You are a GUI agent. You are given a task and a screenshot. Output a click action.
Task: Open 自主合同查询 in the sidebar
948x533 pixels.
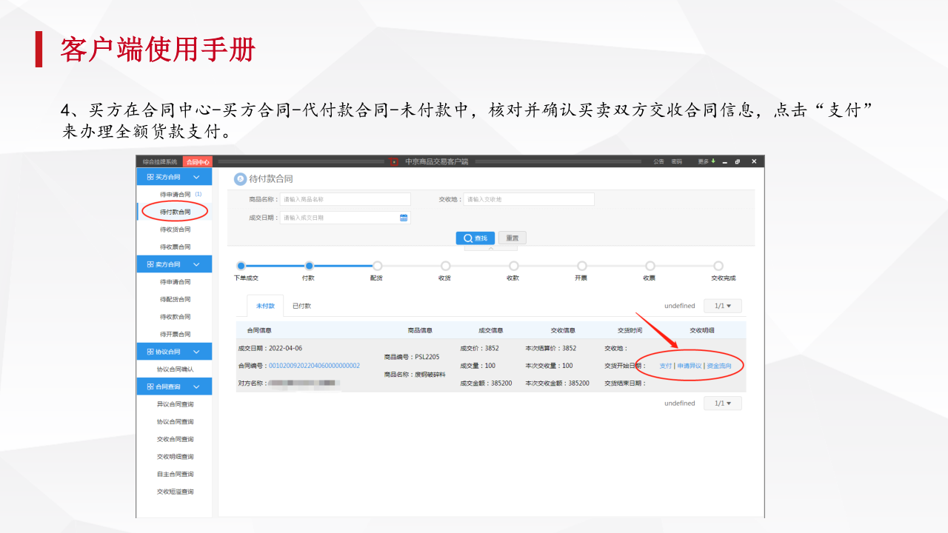point(175,474)
